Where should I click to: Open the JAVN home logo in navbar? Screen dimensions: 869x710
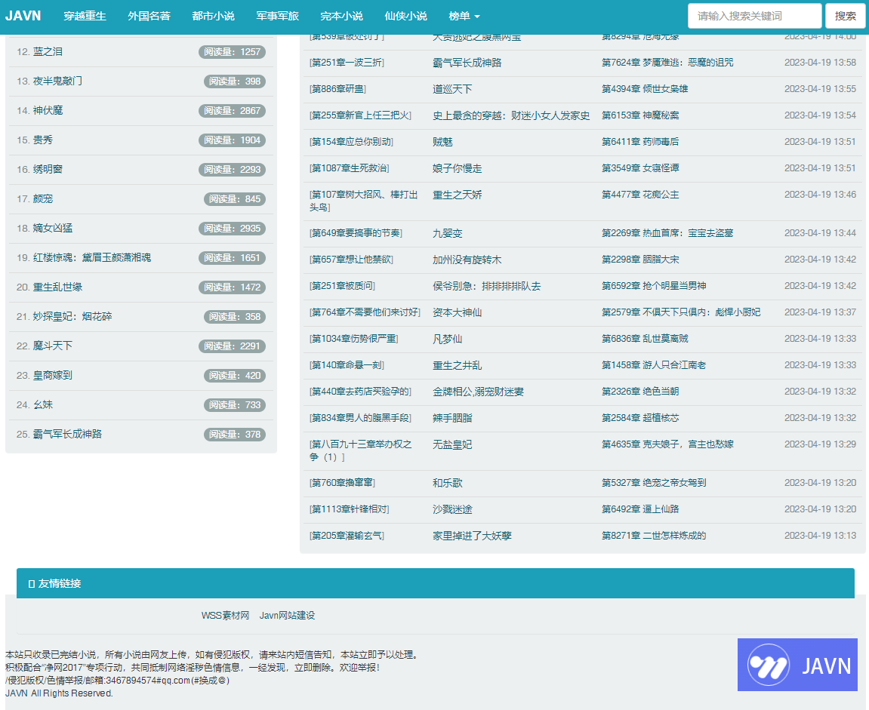(23, 16)
